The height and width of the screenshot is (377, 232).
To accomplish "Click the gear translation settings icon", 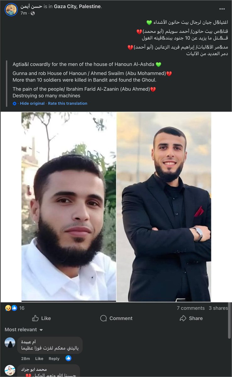I will 14,103.
